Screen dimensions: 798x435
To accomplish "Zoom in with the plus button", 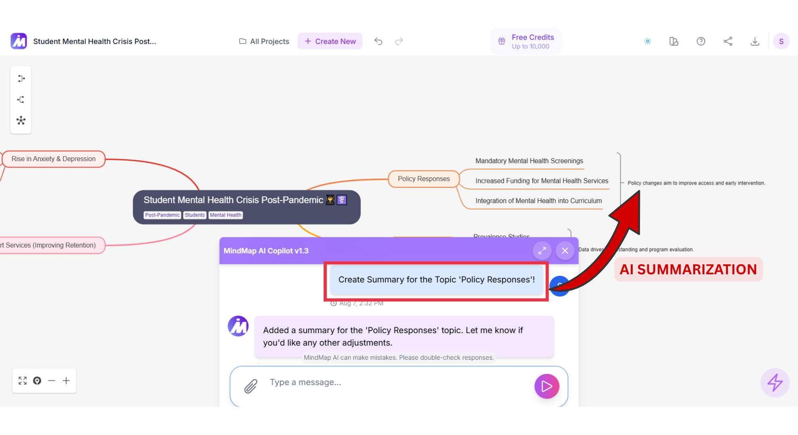I will [x=66, y=381].
